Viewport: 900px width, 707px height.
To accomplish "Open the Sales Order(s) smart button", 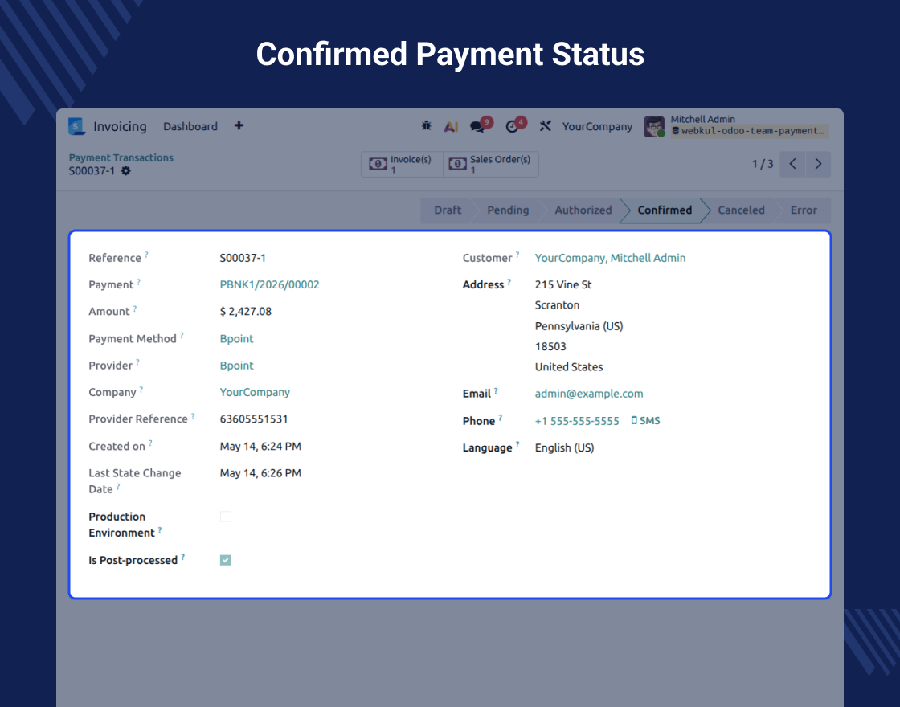I will 491,164.
